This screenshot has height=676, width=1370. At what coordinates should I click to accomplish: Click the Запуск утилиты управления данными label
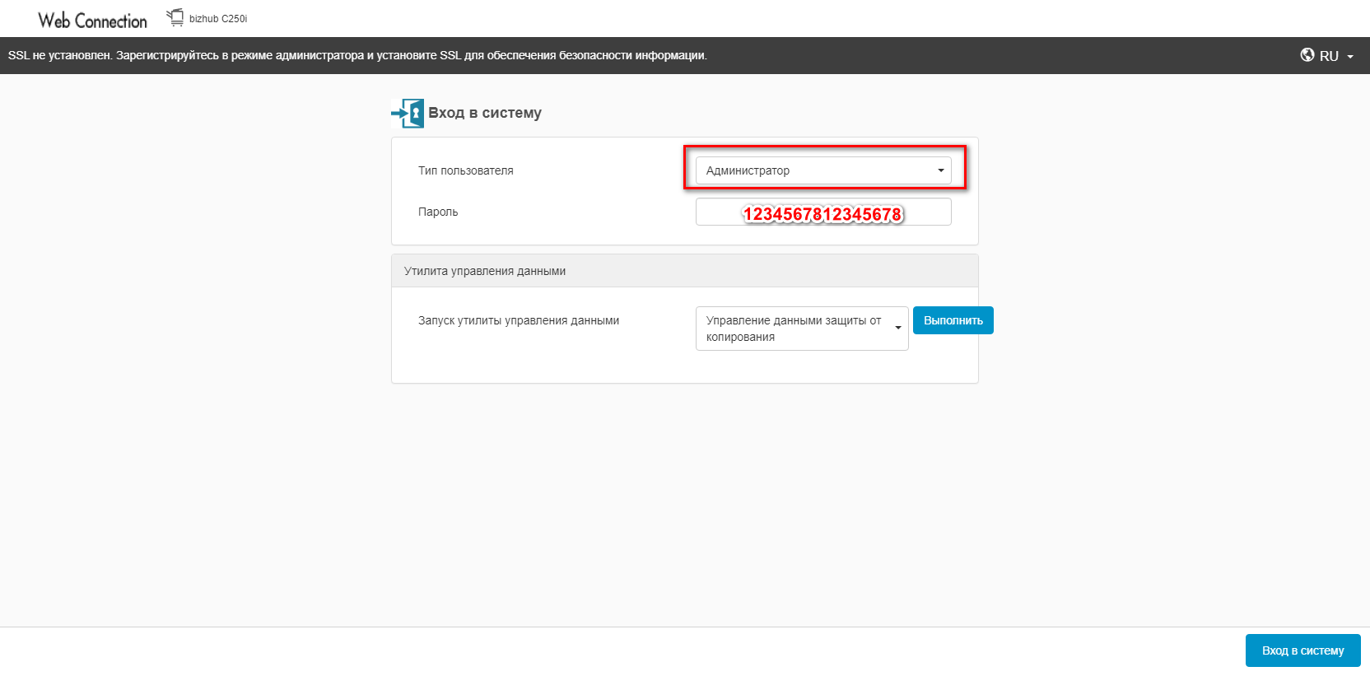519,320
